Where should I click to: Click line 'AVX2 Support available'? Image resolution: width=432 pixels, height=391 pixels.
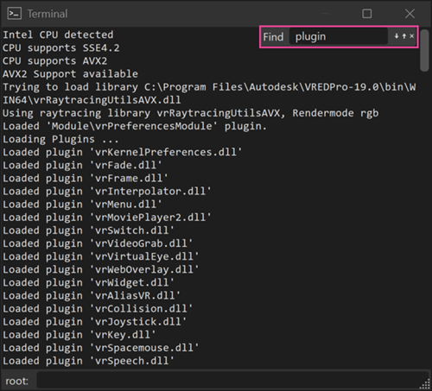(x=70, y=74)
